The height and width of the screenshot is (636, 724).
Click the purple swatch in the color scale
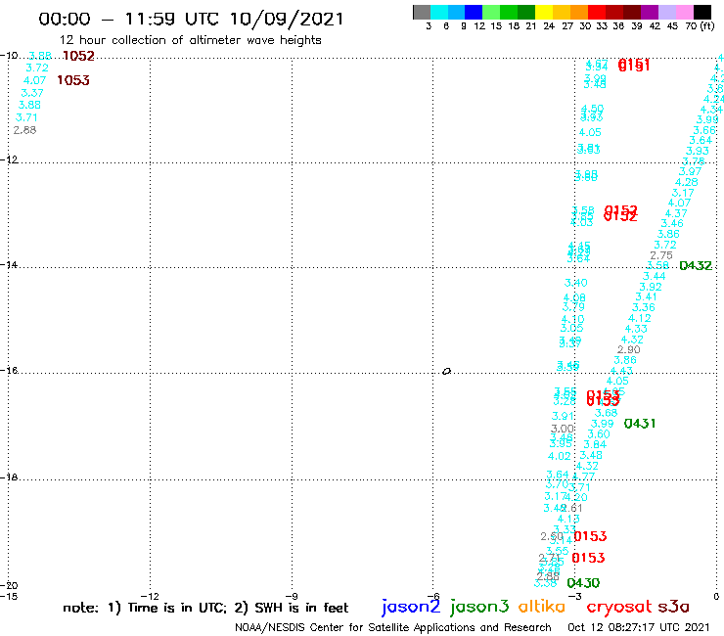(650, 12)
